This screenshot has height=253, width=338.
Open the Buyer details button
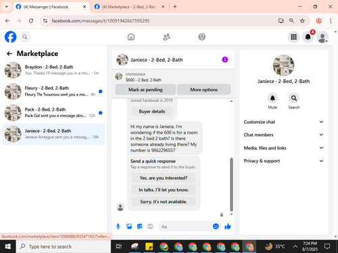(x=152, y=111)
